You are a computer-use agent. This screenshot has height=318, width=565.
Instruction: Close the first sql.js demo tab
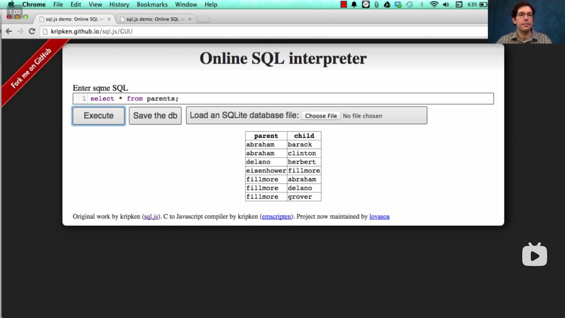tap(109, 19)
